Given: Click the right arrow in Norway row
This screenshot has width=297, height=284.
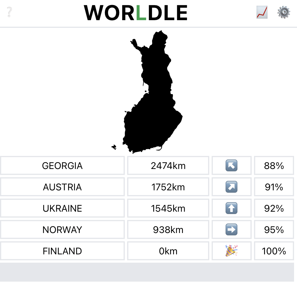Looking at the screenshot, I should pyautogui.click(x=231, y=229).
